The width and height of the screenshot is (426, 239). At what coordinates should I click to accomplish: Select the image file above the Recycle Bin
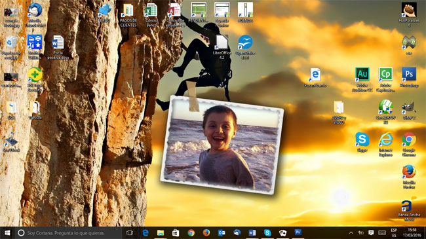click(11, 17)
